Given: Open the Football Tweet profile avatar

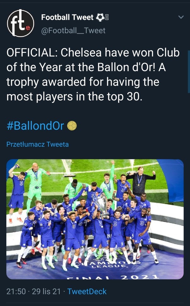Looking at the screenshot, I should (21, 23).
